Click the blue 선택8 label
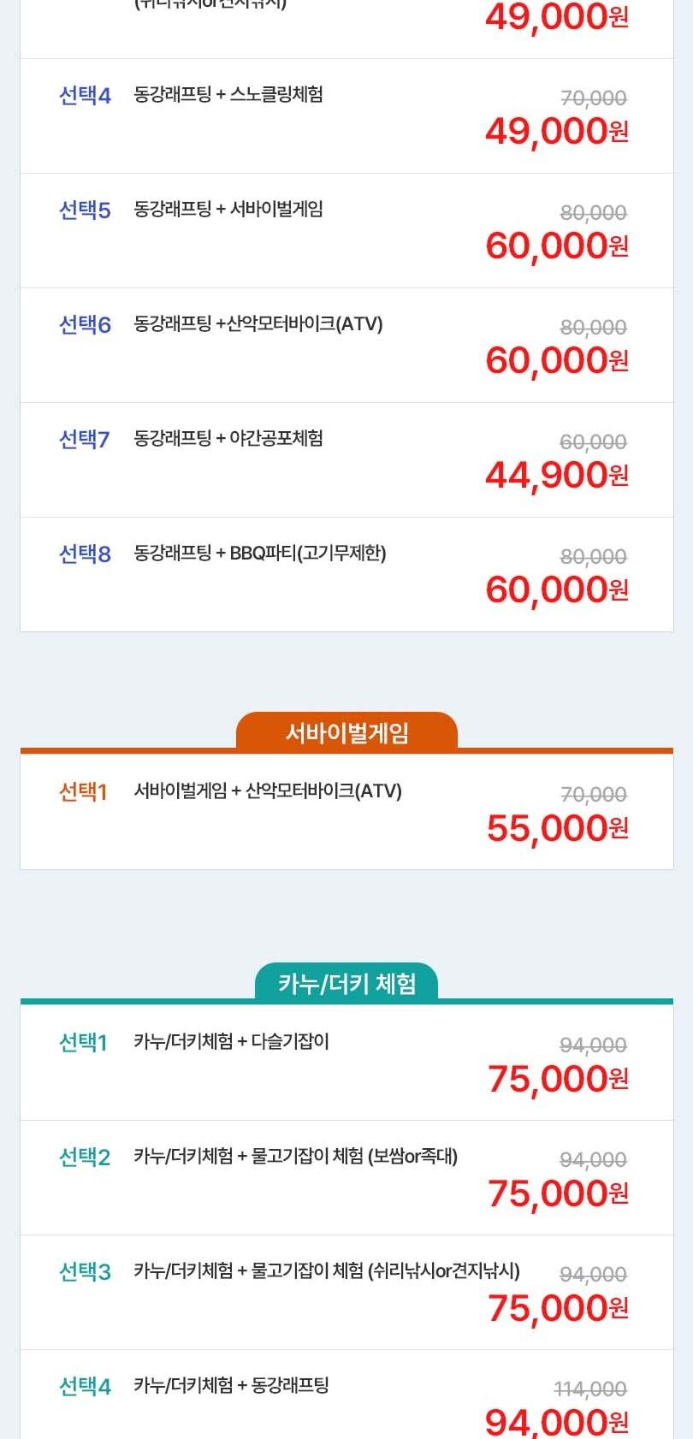Image resolution: width=693 pixels, height=1439 pixels. click(x=85, y=554)
